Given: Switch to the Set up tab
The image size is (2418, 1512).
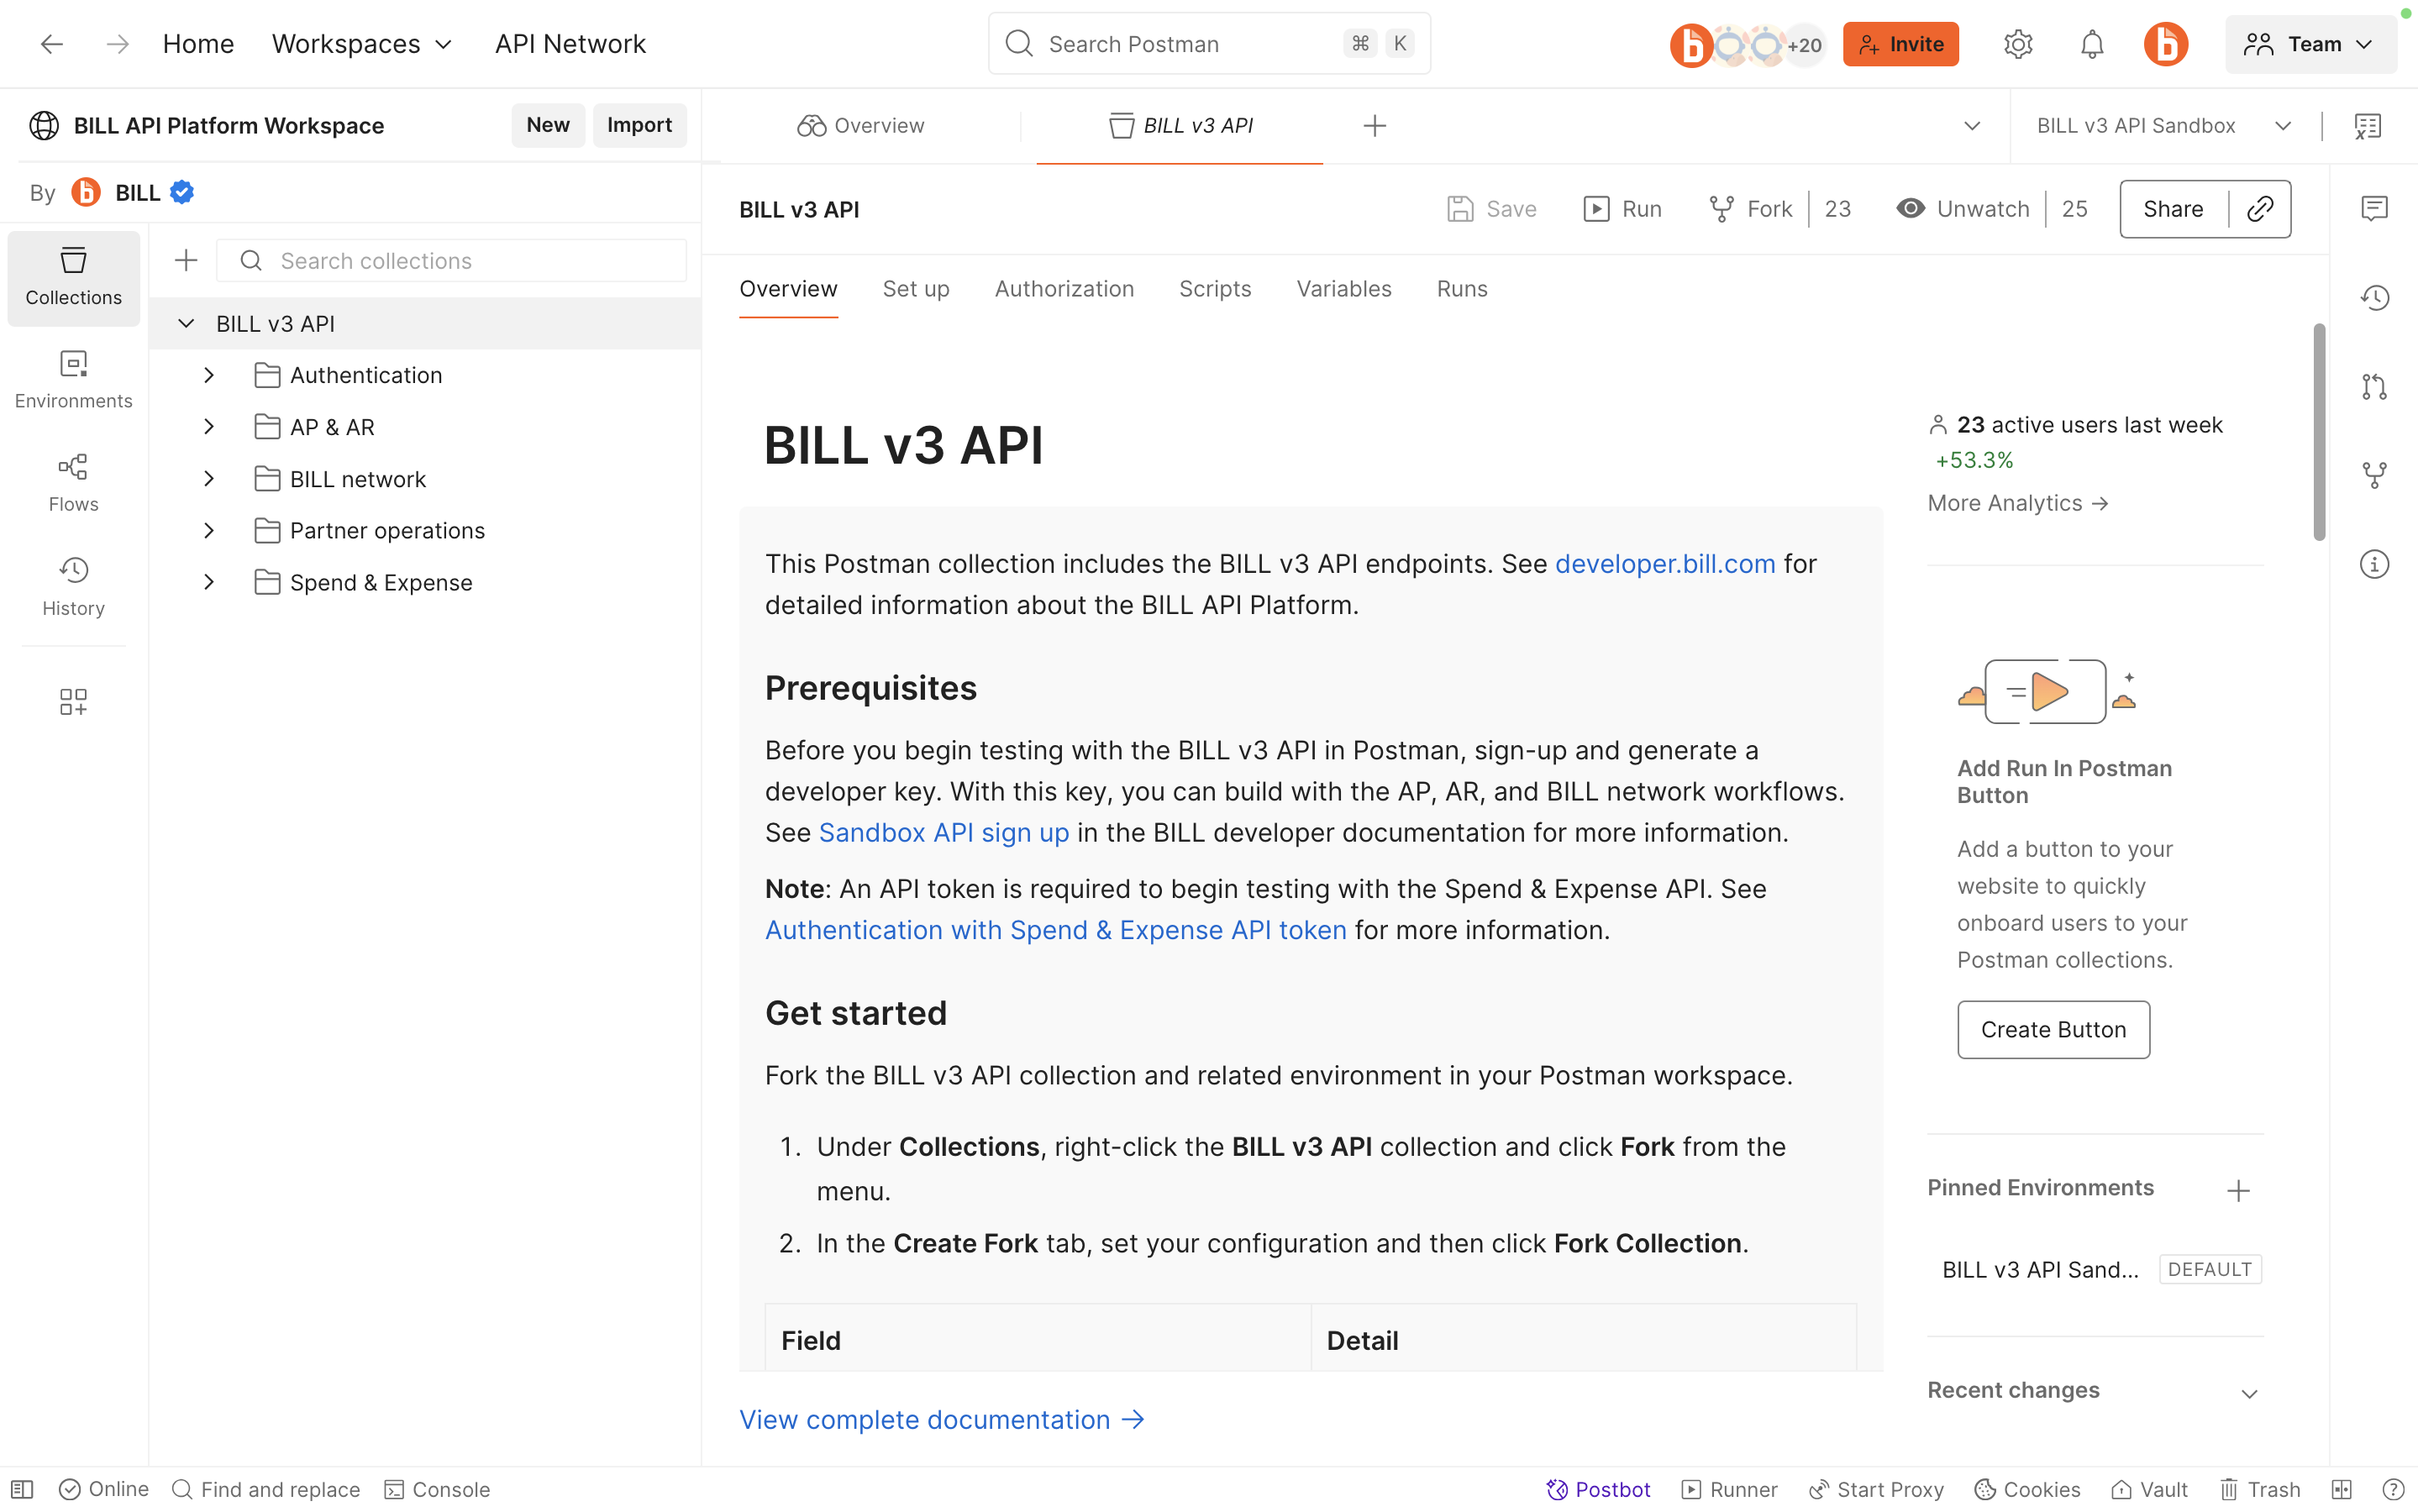Looking at the screenshot, I should [916, 289].
